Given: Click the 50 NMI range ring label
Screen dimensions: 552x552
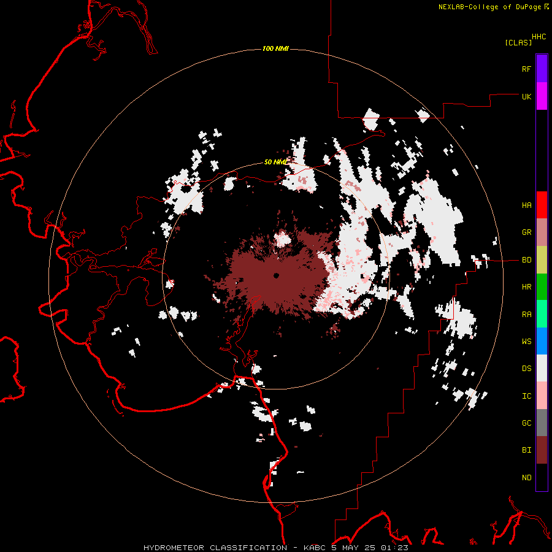Looking at the screenshot, I should [x=275, y=162].
